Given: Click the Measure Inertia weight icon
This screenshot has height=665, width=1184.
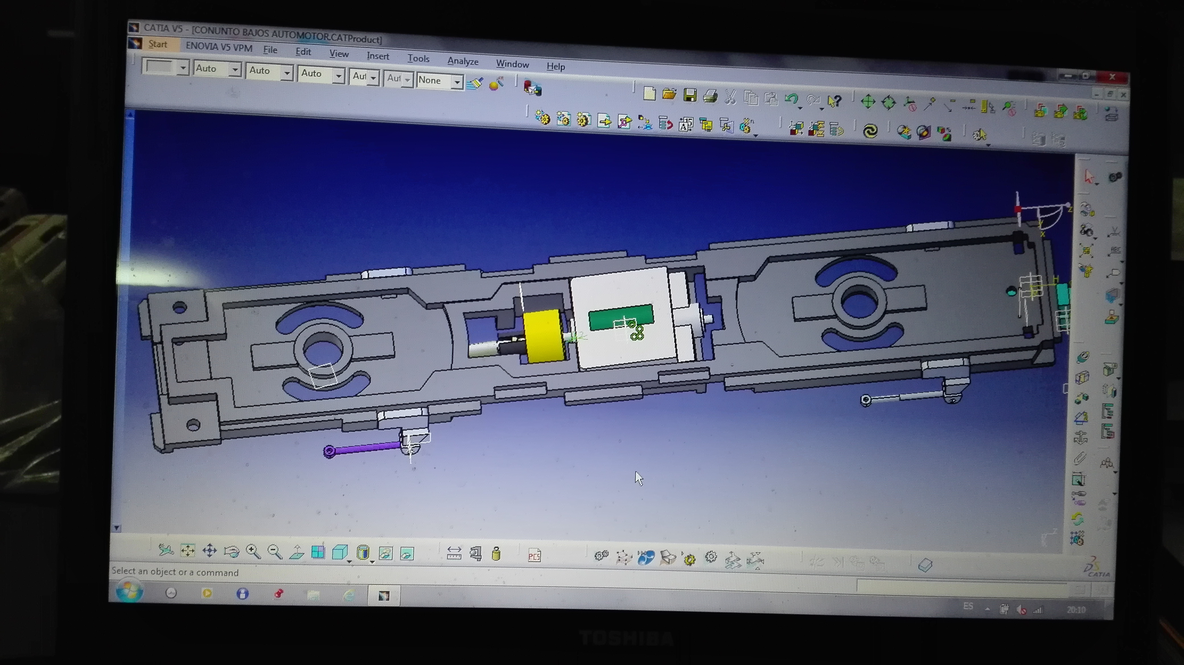Looking at the screenshot, I should coord(496,554).
